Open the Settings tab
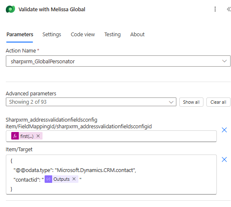This screenshot has width=231, height=207. 52,35
